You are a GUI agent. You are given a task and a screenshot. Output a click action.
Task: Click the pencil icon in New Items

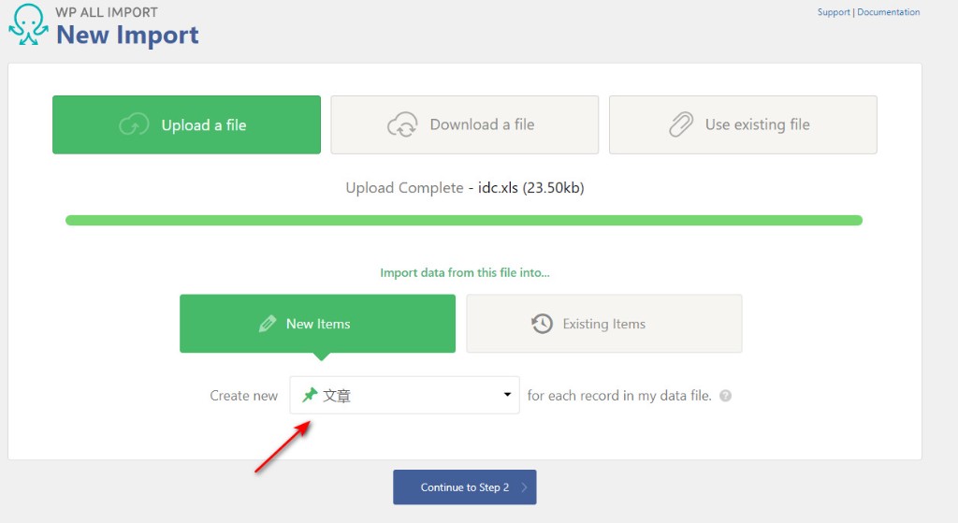tap(268, 324)
